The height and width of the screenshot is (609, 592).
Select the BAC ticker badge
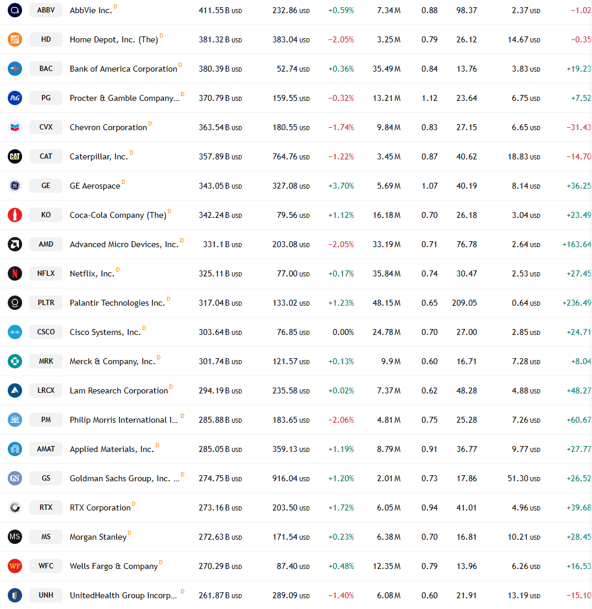tap(46, 69)
